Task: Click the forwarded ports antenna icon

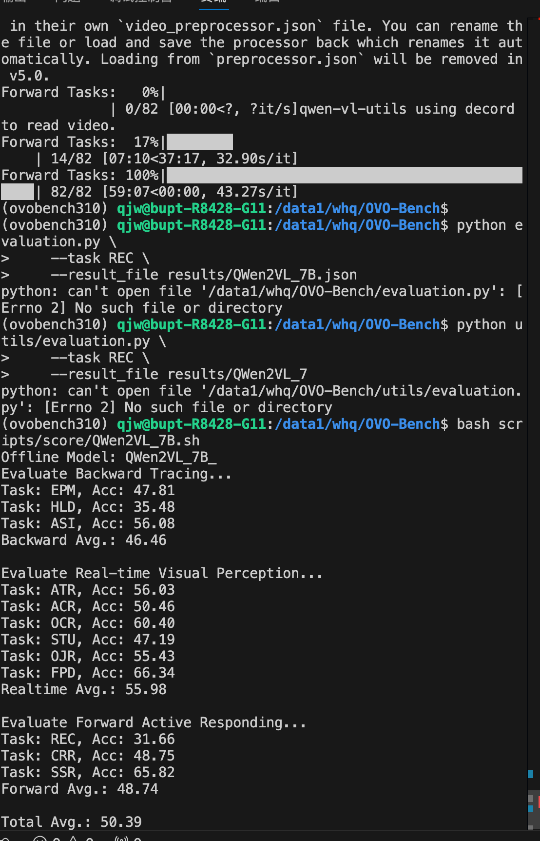Action: click(x=121, y=838)
